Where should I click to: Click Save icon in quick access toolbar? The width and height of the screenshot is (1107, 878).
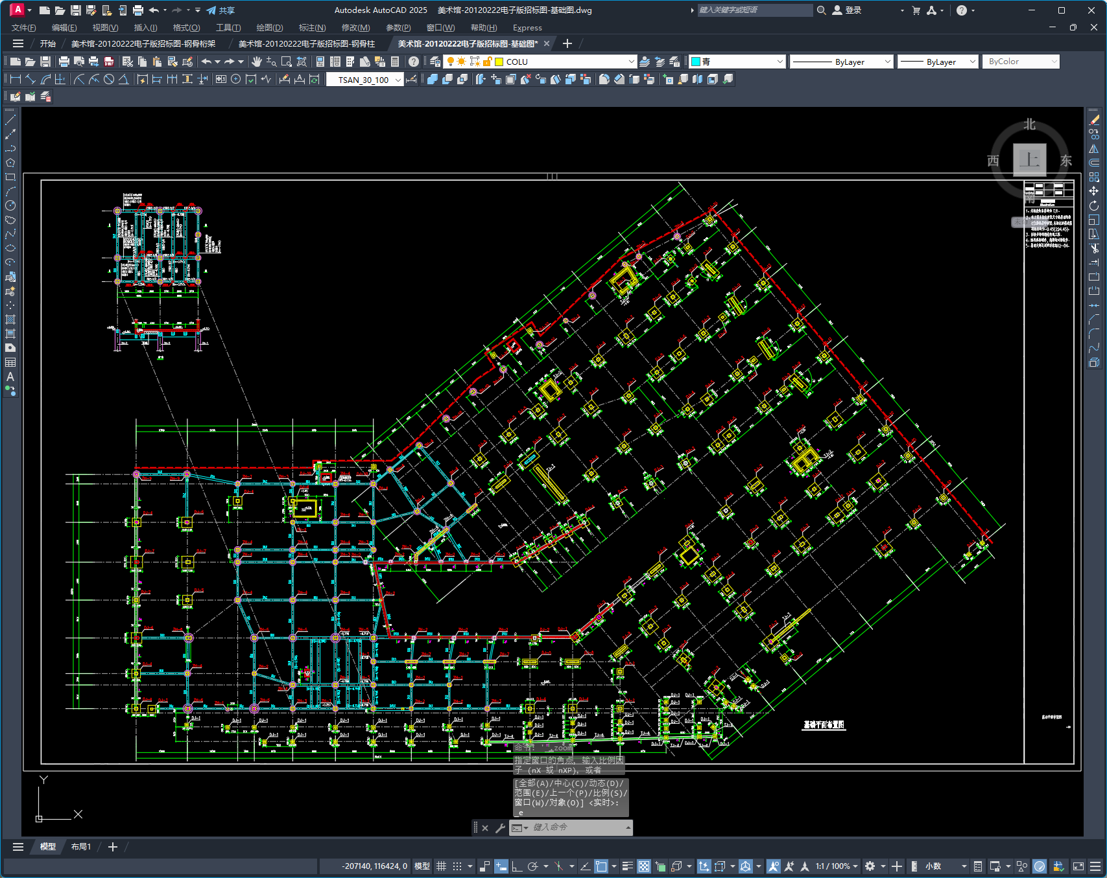(75, 10)
